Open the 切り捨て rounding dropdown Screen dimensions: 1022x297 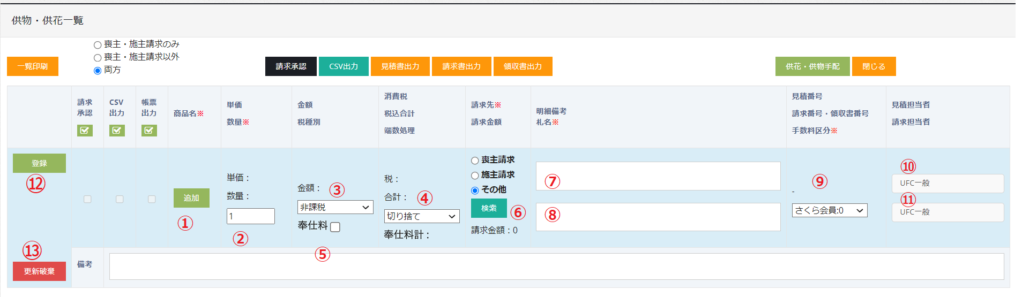(422, 216)
